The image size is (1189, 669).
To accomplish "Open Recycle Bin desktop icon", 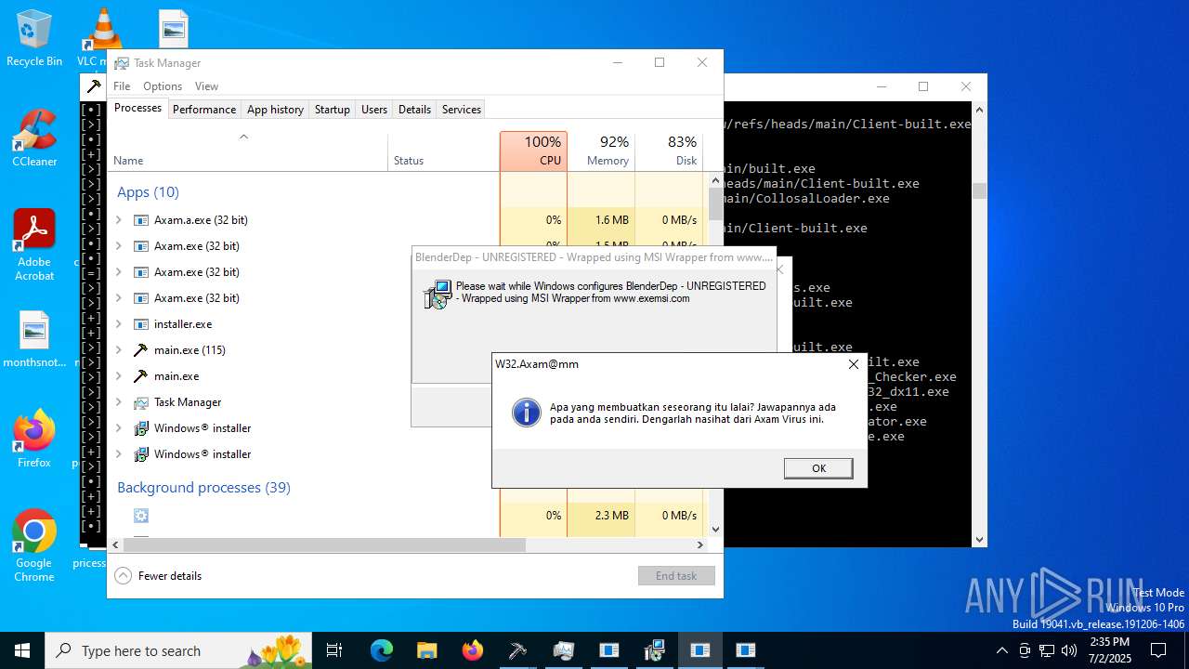I will 34,38.
